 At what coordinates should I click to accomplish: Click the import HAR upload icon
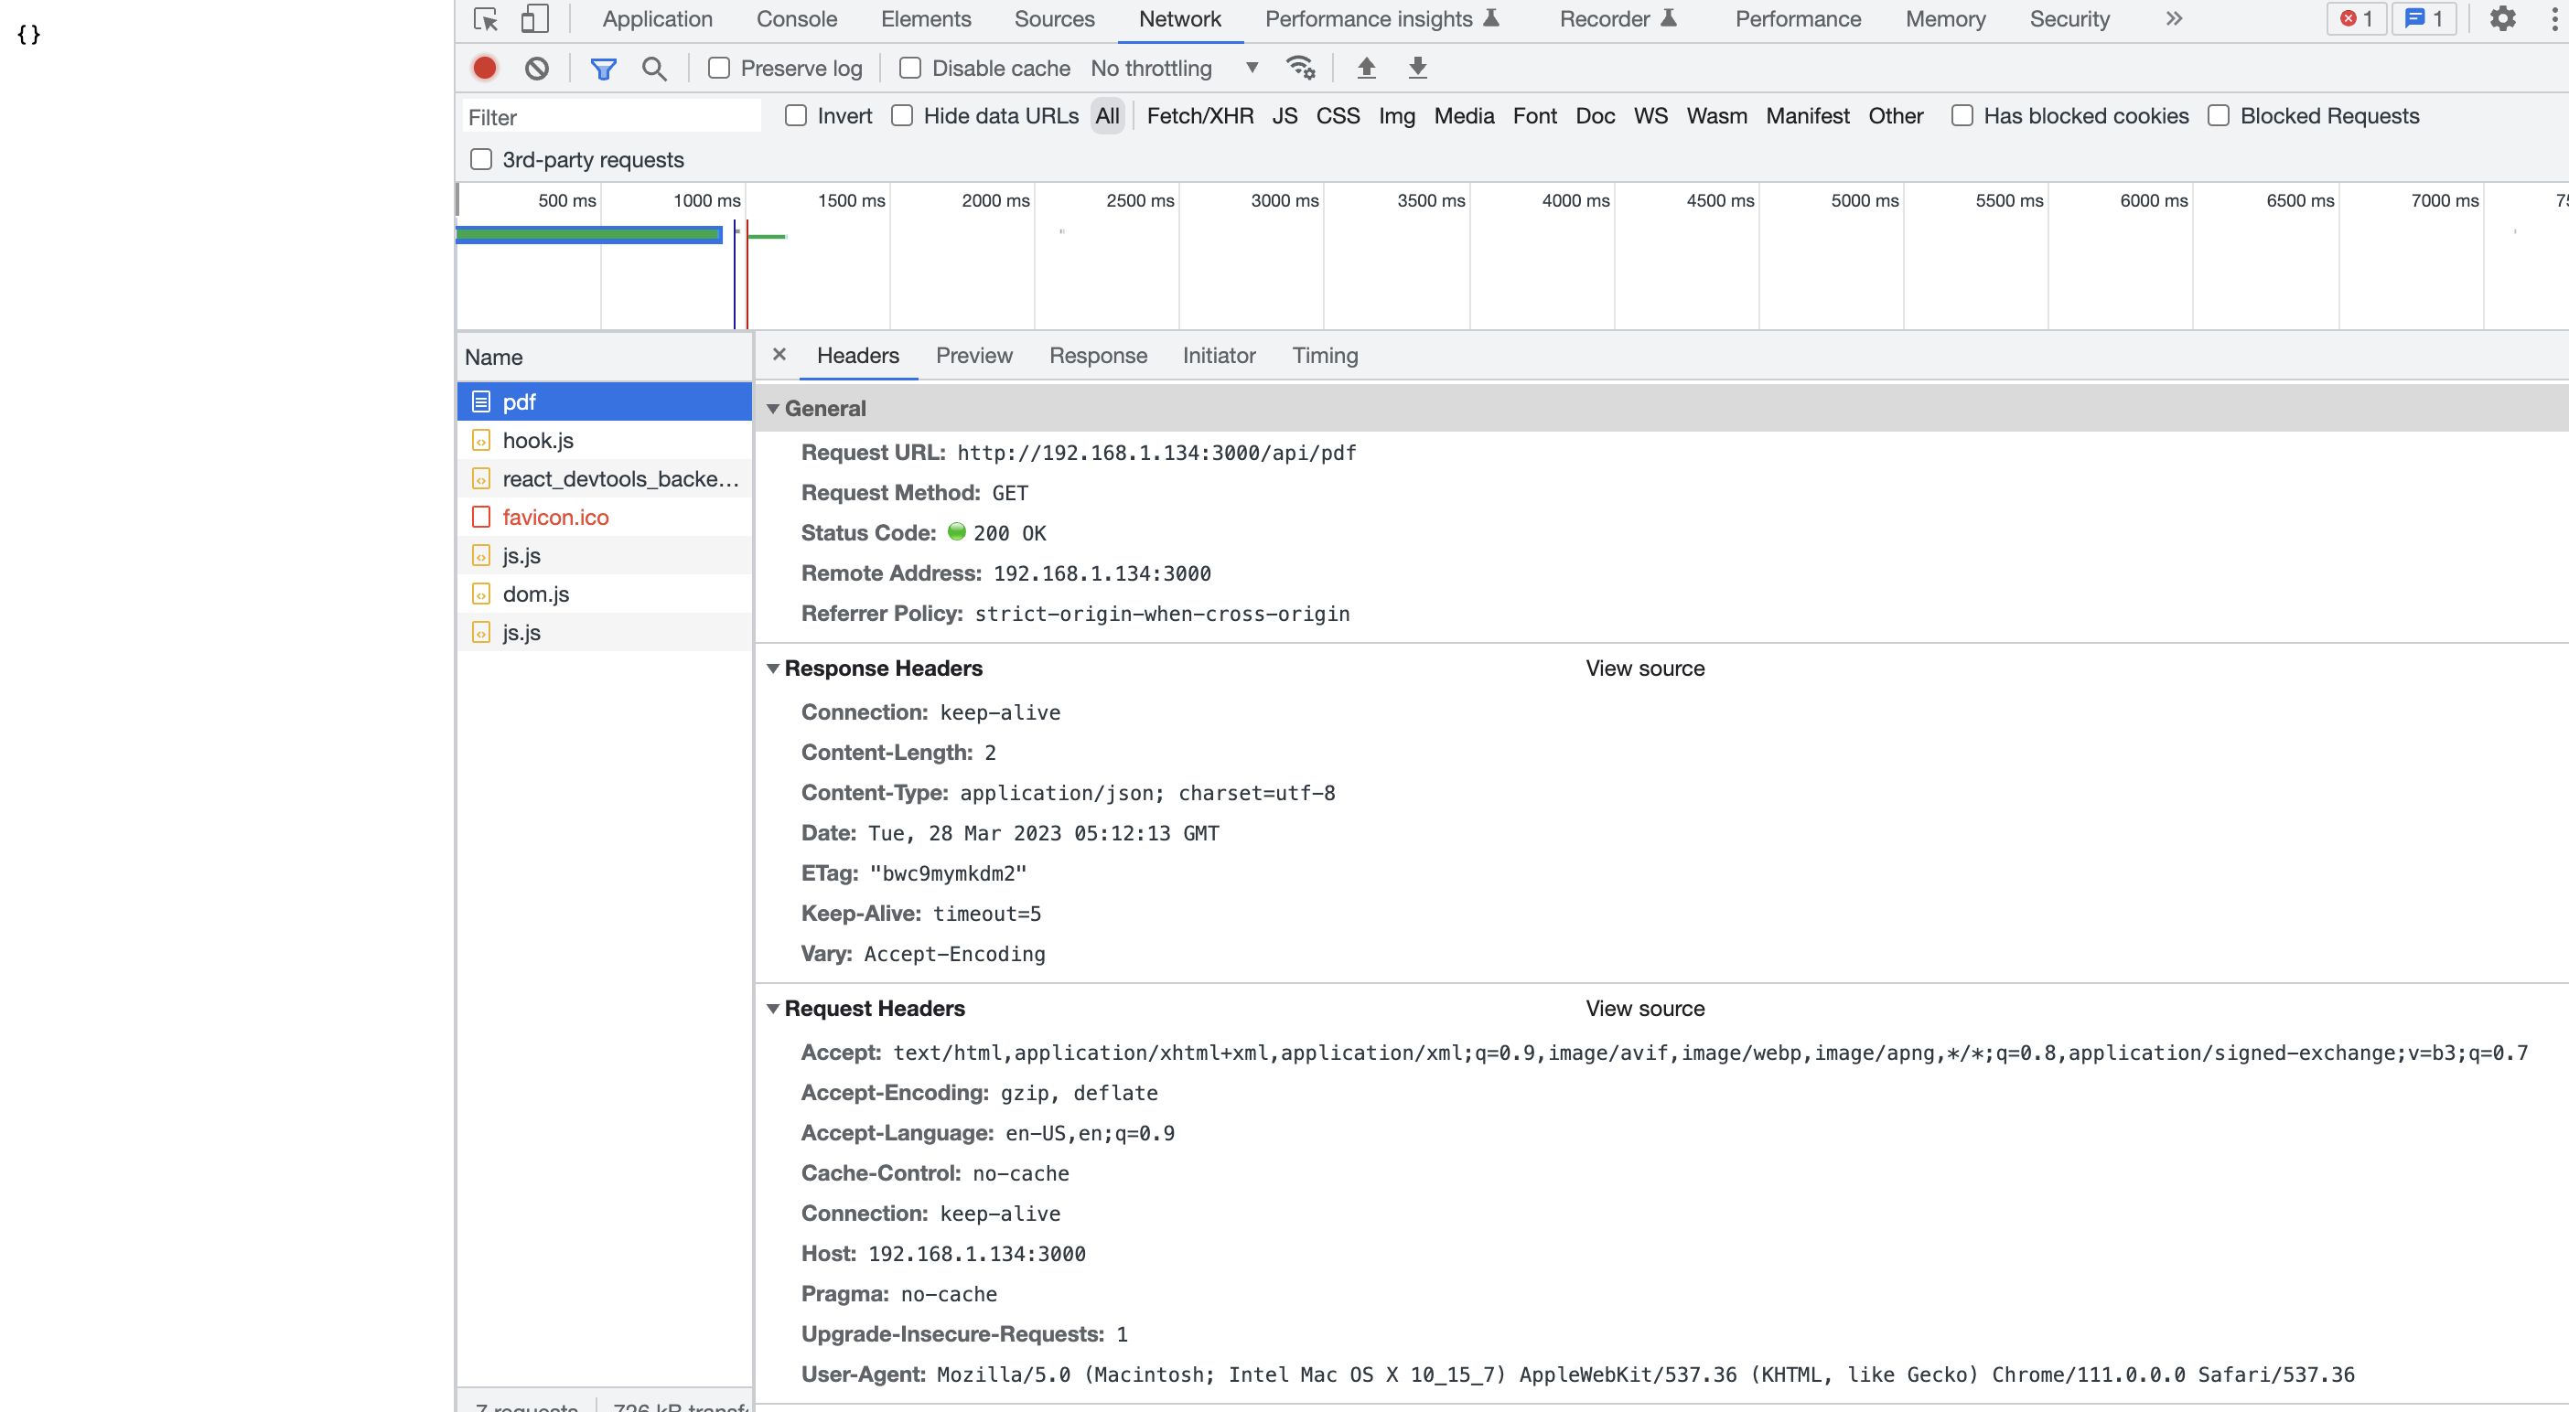[x=1366, y=68]
